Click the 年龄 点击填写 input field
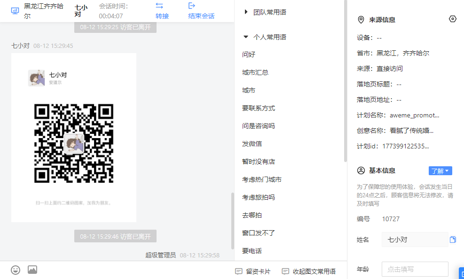The width and height of the screenshot is (464, 279). (415, 269)
